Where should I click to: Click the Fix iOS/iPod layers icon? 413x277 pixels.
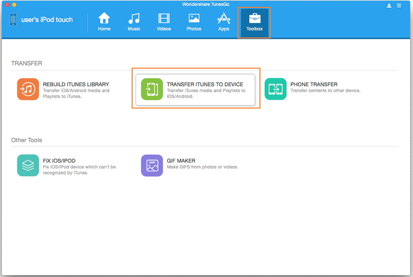click(x=28, y=166)
